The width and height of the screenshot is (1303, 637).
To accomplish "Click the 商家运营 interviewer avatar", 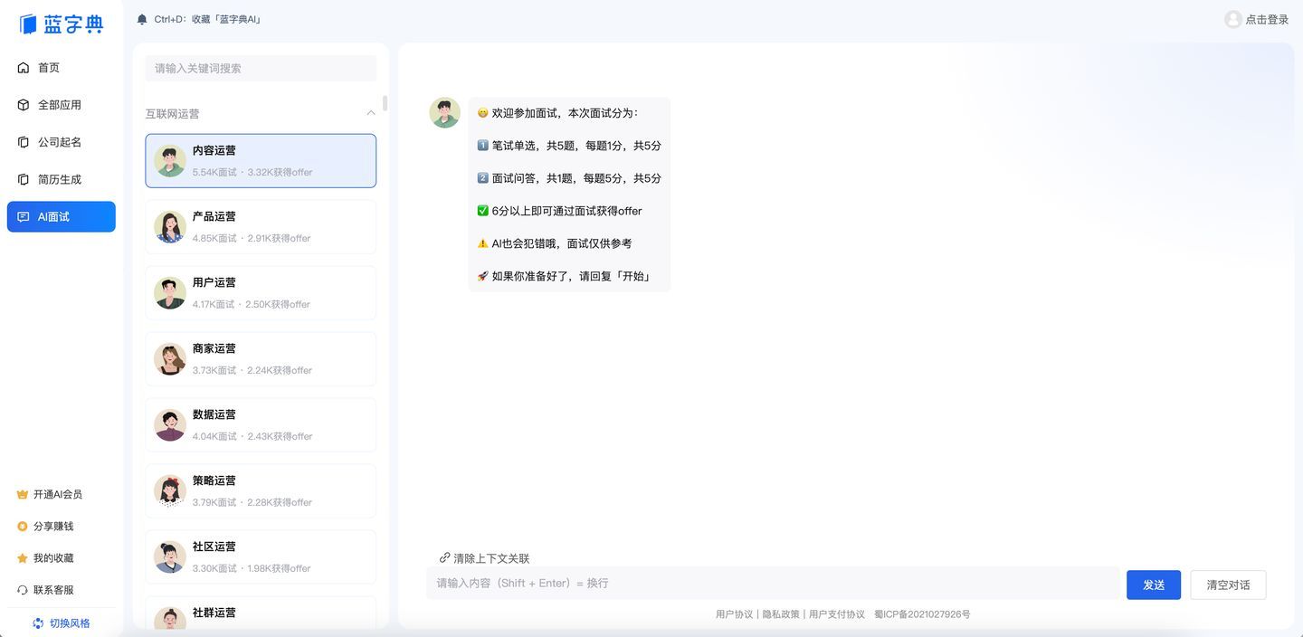I will click(x=170, y=358).
